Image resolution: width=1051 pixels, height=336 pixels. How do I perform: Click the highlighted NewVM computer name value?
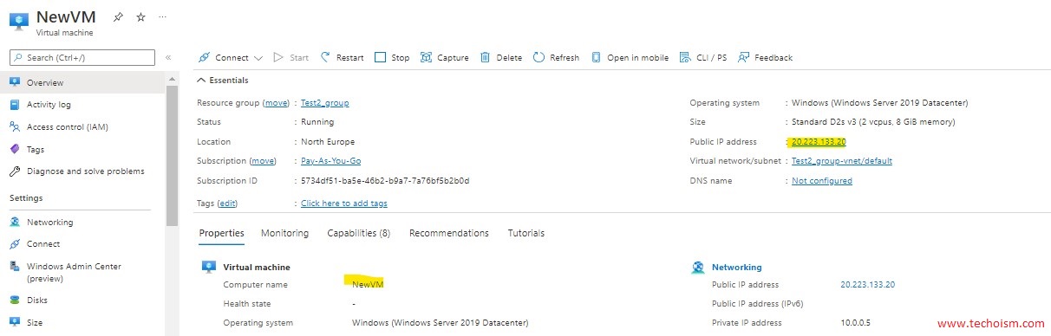(368, 284)
